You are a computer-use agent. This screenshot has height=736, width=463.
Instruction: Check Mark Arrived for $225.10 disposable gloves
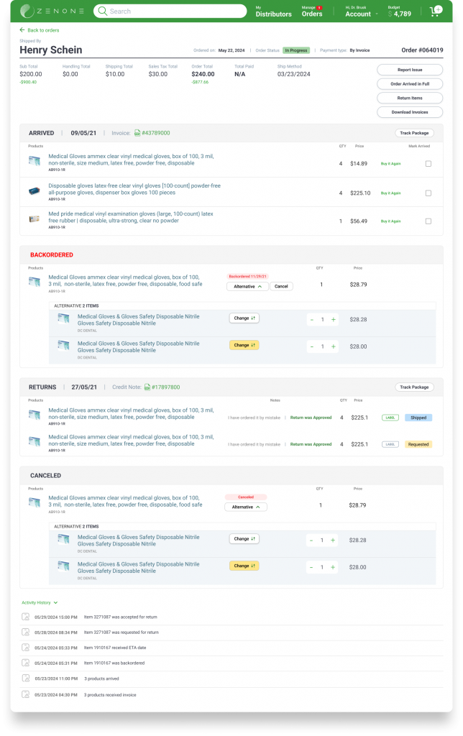428,193
